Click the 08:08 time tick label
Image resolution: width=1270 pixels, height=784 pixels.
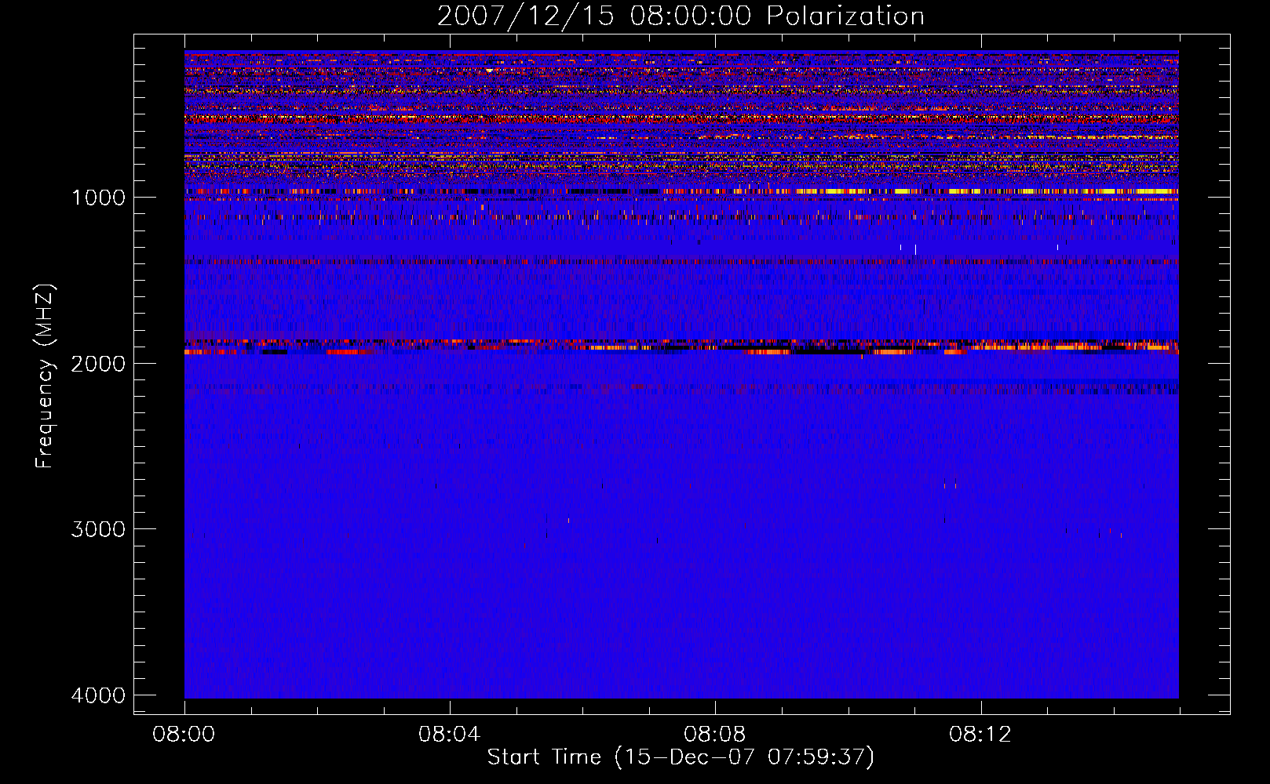coord(714,735)
